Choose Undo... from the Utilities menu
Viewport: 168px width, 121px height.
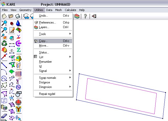pos(53,16)
